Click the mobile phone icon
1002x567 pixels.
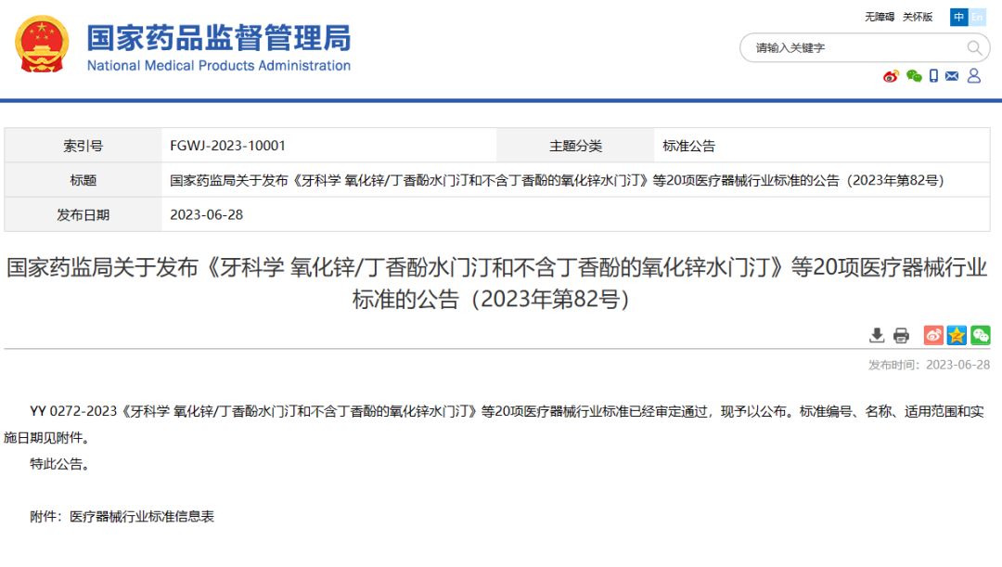(934, 76)
